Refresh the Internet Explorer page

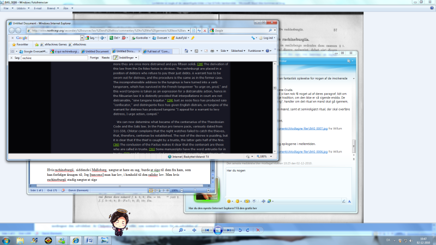(x=199, y=30)
